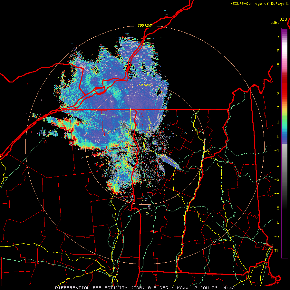Click the 0.5 DEG elevation text

tap(158, 288)
